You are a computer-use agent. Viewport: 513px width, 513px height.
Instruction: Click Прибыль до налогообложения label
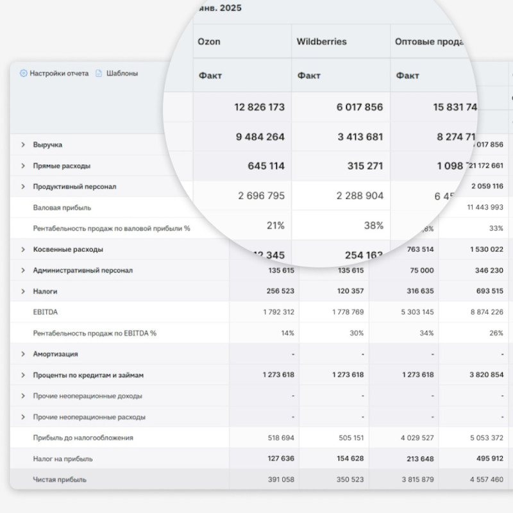tap(83, 438)
